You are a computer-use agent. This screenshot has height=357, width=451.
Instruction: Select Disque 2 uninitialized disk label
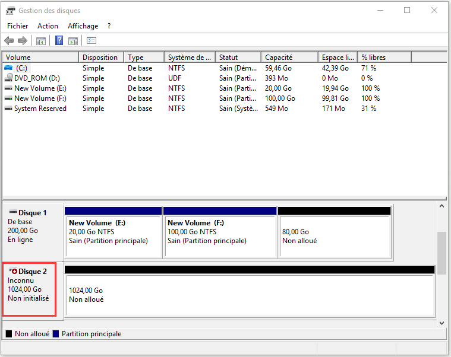[30, 289]
